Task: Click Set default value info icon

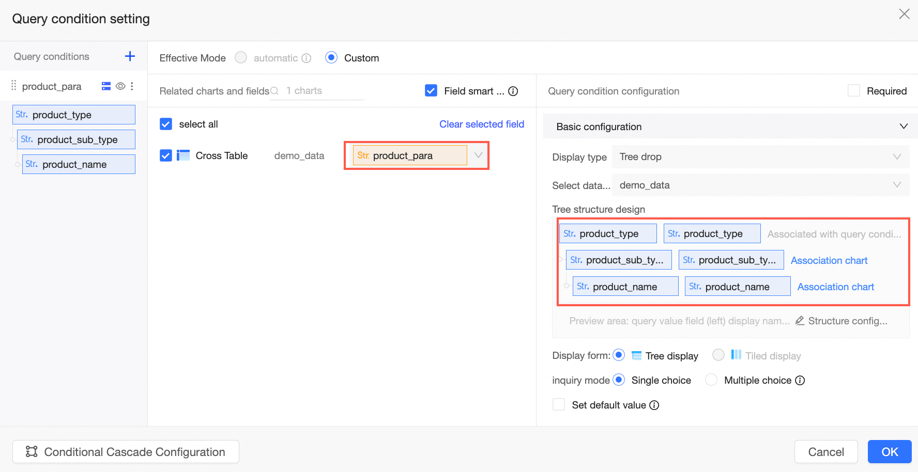Action: [654, 405]
